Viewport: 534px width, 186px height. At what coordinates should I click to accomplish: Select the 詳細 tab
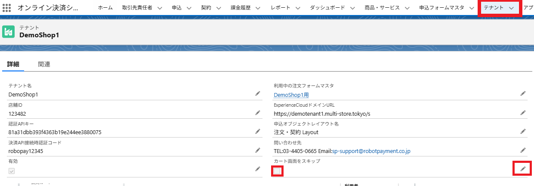(x=13, y=64)
